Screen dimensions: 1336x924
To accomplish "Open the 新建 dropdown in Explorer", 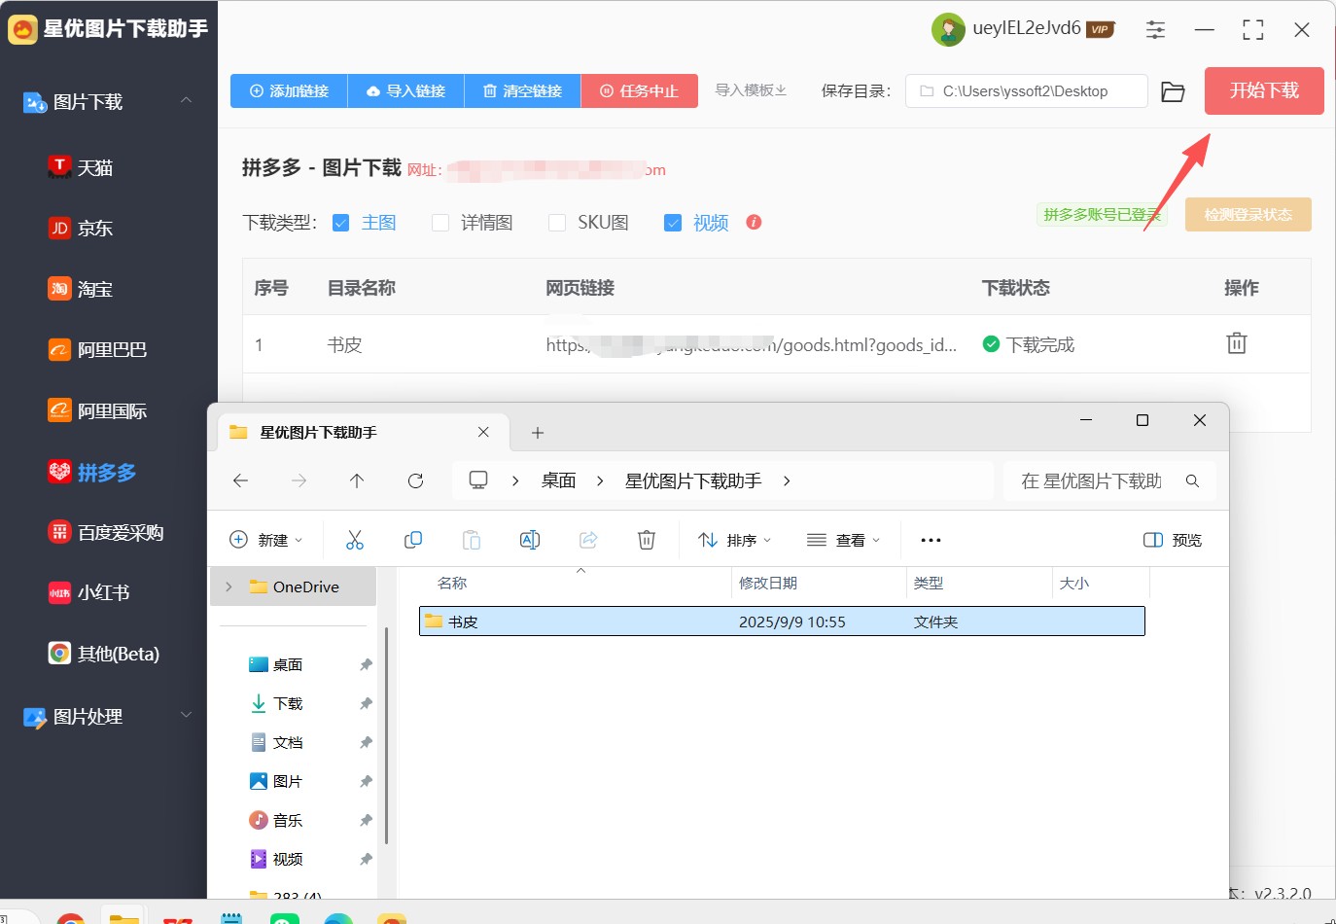I will click(266, 540).
